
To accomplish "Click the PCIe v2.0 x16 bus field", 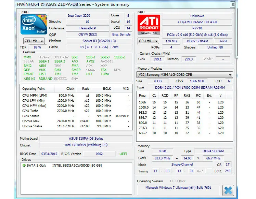I will [x=197, y=34].
